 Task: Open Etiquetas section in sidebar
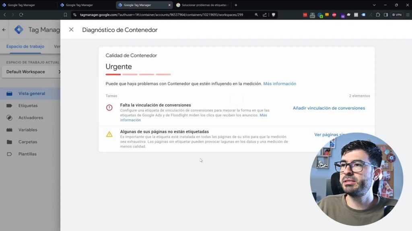click(30, 105)
